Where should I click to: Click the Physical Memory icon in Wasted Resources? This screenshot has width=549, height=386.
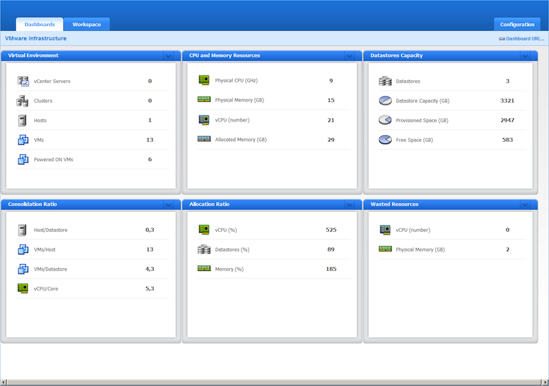pyautogui.click(x=385, y=249)
